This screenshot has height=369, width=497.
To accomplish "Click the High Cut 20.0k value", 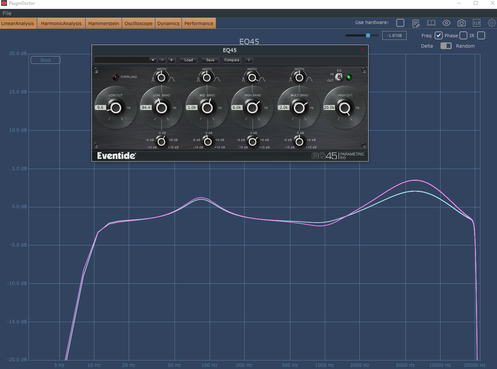I will (x=329, y=107).
